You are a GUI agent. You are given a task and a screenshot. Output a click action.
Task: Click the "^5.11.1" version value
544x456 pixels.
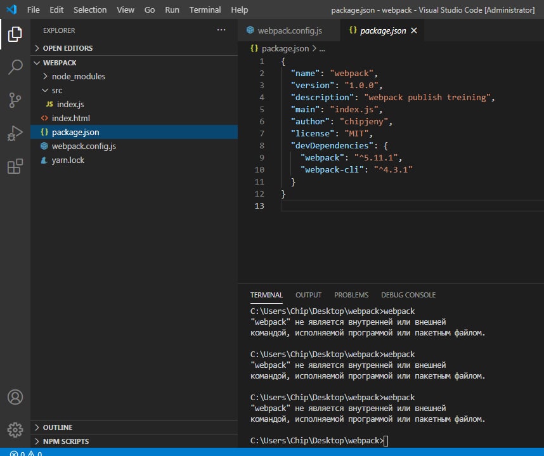tap(376, 157)
